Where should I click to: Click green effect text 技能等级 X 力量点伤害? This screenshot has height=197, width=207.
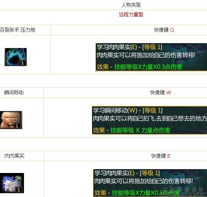140,130
